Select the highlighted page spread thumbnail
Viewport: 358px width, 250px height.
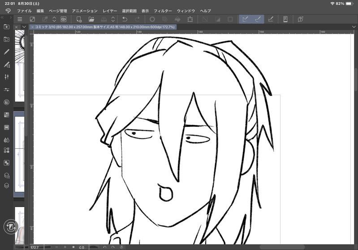19,154
